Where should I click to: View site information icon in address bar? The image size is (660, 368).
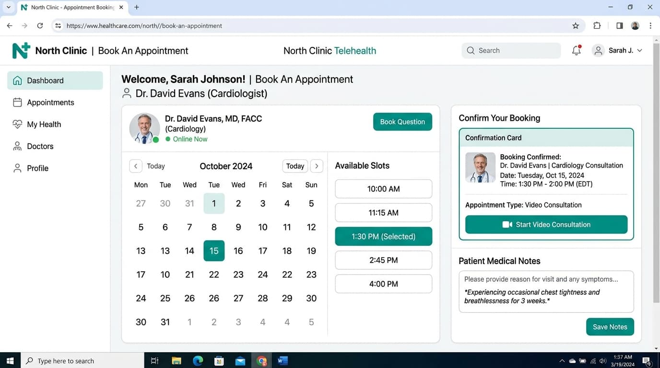point(58,26)
